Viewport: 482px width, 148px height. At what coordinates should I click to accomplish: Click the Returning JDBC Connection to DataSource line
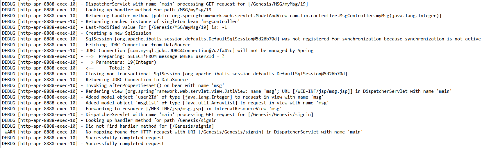tap(137, 80)
